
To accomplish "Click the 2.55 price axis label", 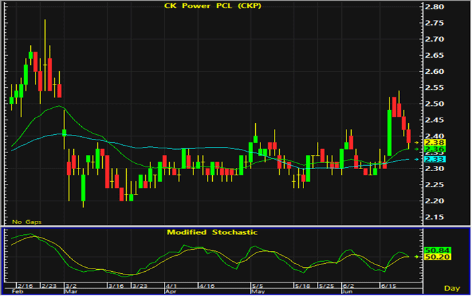I will click(434, 88).
